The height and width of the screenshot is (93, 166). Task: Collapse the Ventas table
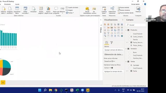126,61
